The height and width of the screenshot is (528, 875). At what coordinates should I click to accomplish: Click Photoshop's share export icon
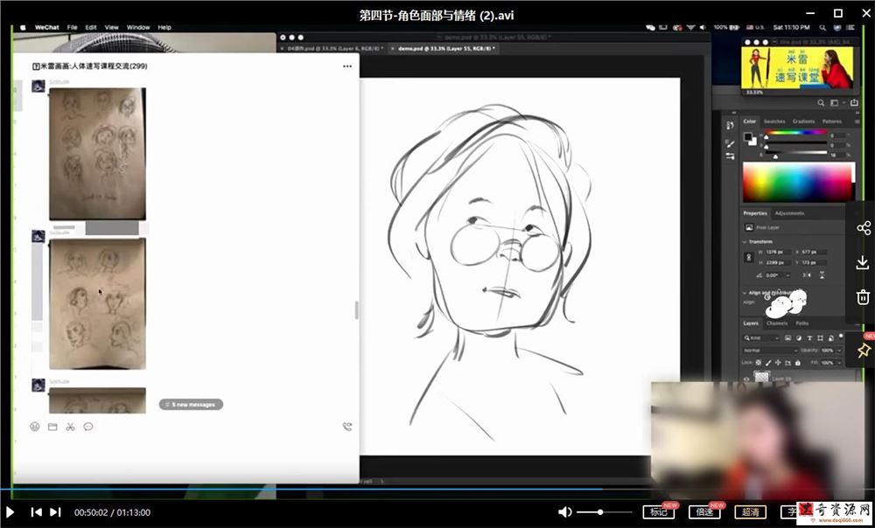coord(854,103)
